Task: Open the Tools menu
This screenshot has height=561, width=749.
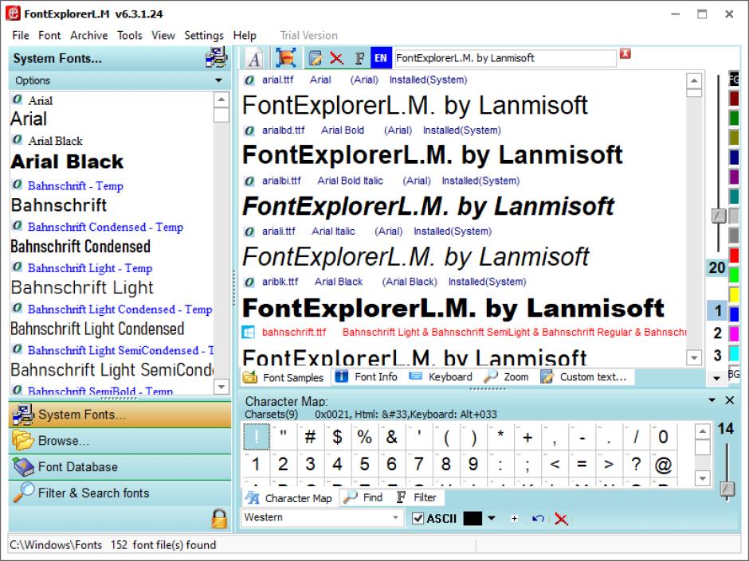Action: (129, 35)
